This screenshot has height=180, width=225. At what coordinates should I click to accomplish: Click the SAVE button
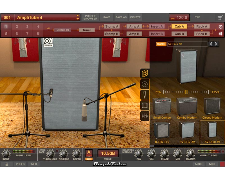[x=107, y=17]
